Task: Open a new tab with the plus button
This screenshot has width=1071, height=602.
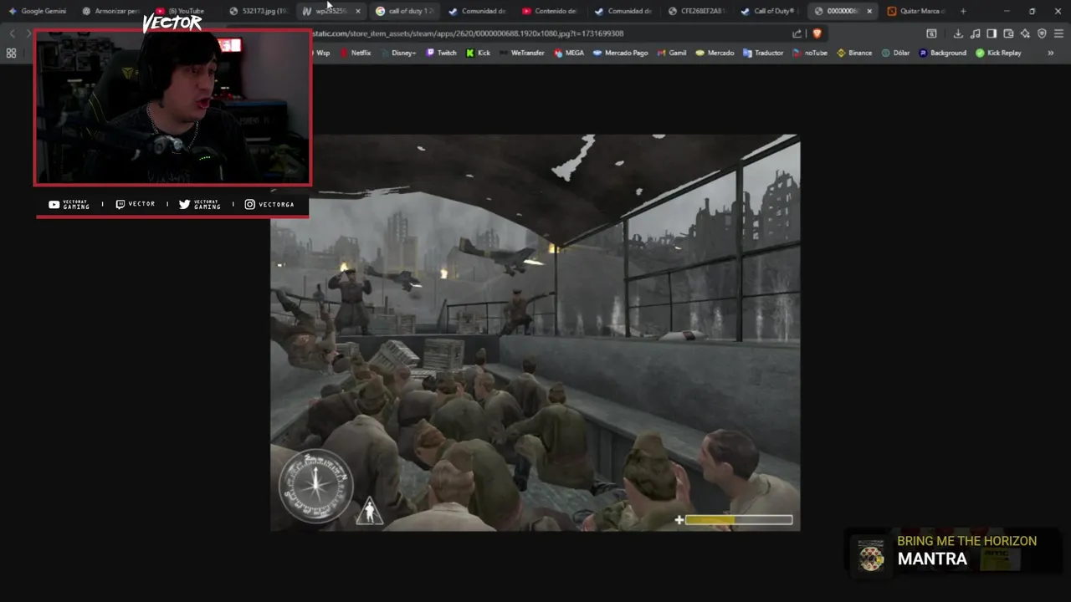Action: [963, 11]
